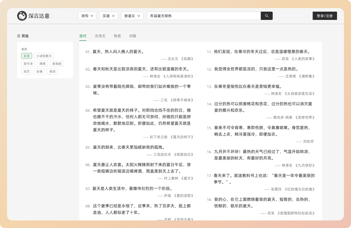Switch to the 熟语 tab
The height and width of the screenshot is (228, 351).
[x=117, y=36]
